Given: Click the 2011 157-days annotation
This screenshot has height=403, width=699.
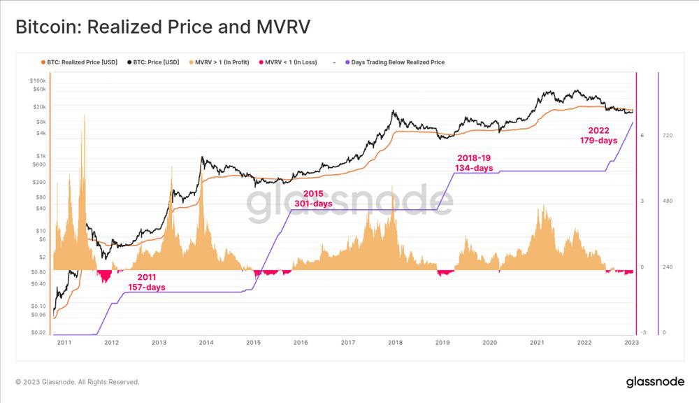Looking at the screenshot, I should (x=147, y=282).
